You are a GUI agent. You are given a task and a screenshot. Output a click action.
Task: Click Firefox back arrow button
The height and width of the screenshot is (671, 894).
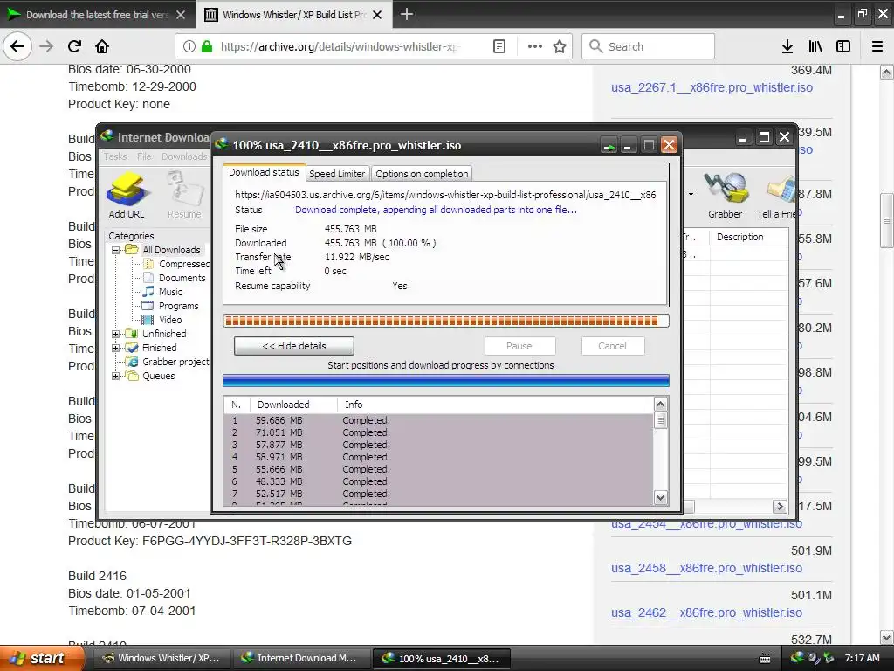[x=17, y=46]
